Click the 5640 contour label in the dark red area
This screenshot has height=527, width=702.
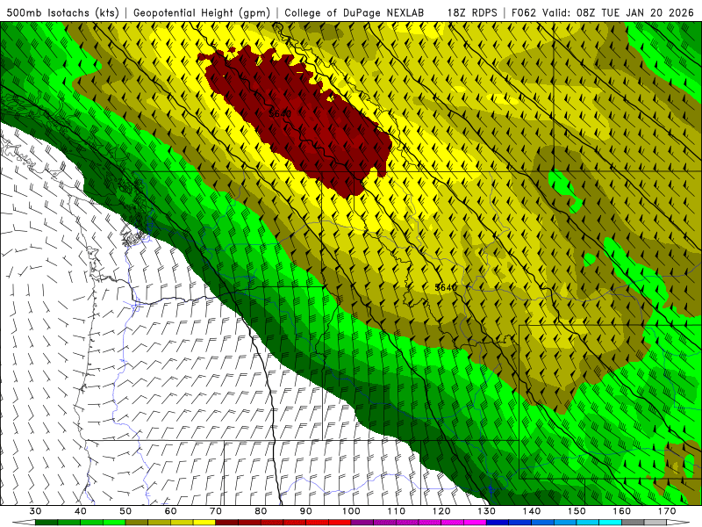(280, 114)
